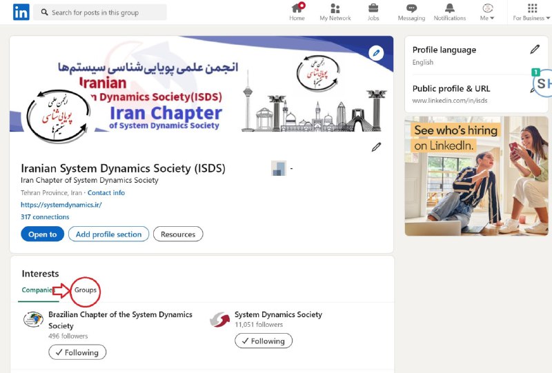Click the Open to button

point(43,234)
